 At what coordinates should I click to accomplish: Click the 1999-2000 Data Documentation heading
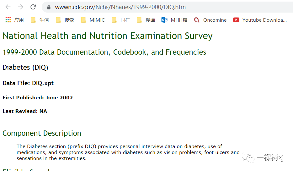[104, 52]
